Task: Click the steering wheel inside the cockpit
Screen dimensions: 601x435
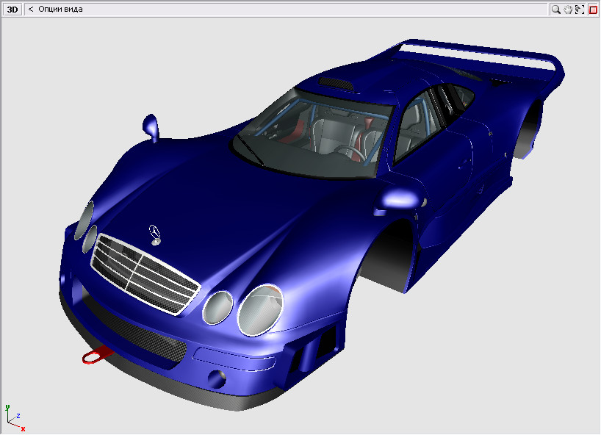Action: pyautogui.click(x=350, y=152)
